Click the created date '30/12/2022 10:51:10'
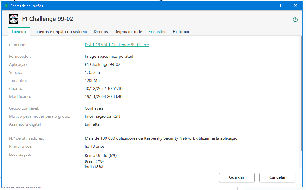Screen dimensions: 306x190 pyautogui.click(x=103, y=88)
